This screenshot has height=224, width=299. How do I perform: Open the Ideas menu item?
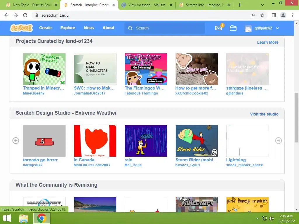89,28
